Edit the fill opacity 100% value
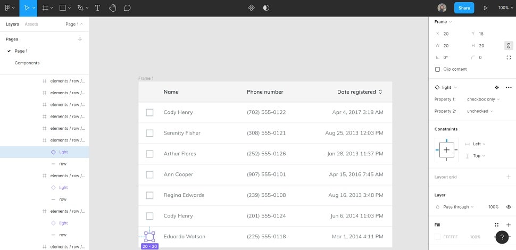Viewport: 516px width, 250px height. tap(475, 237)
